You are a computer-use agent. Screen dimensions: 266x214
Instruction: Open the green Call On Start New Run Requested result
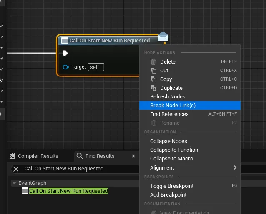(x=68, y=191)
